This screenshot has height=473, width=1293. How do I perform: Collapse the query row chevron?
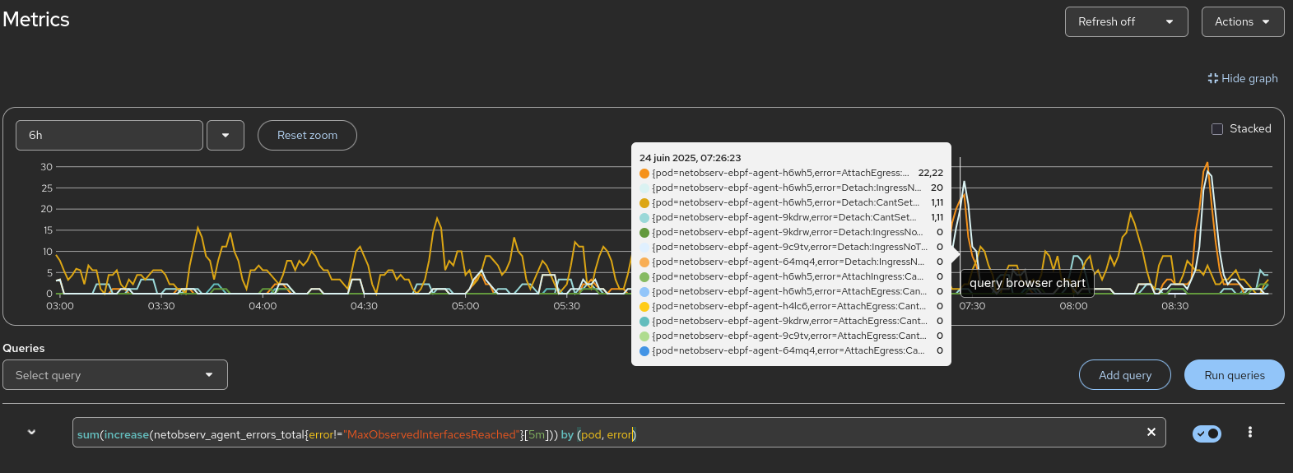click(x=31, y=432)
